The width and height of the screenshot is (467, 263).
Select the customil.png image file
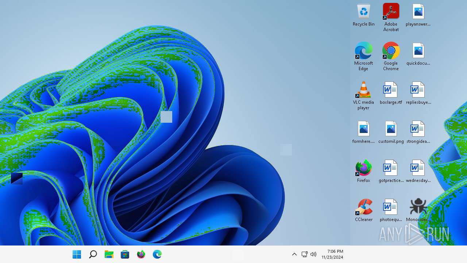tap(391, 132)
